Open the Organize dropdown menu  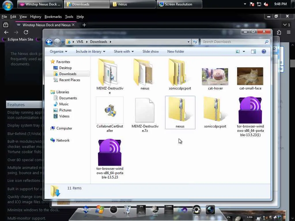[x=58, y=52]
